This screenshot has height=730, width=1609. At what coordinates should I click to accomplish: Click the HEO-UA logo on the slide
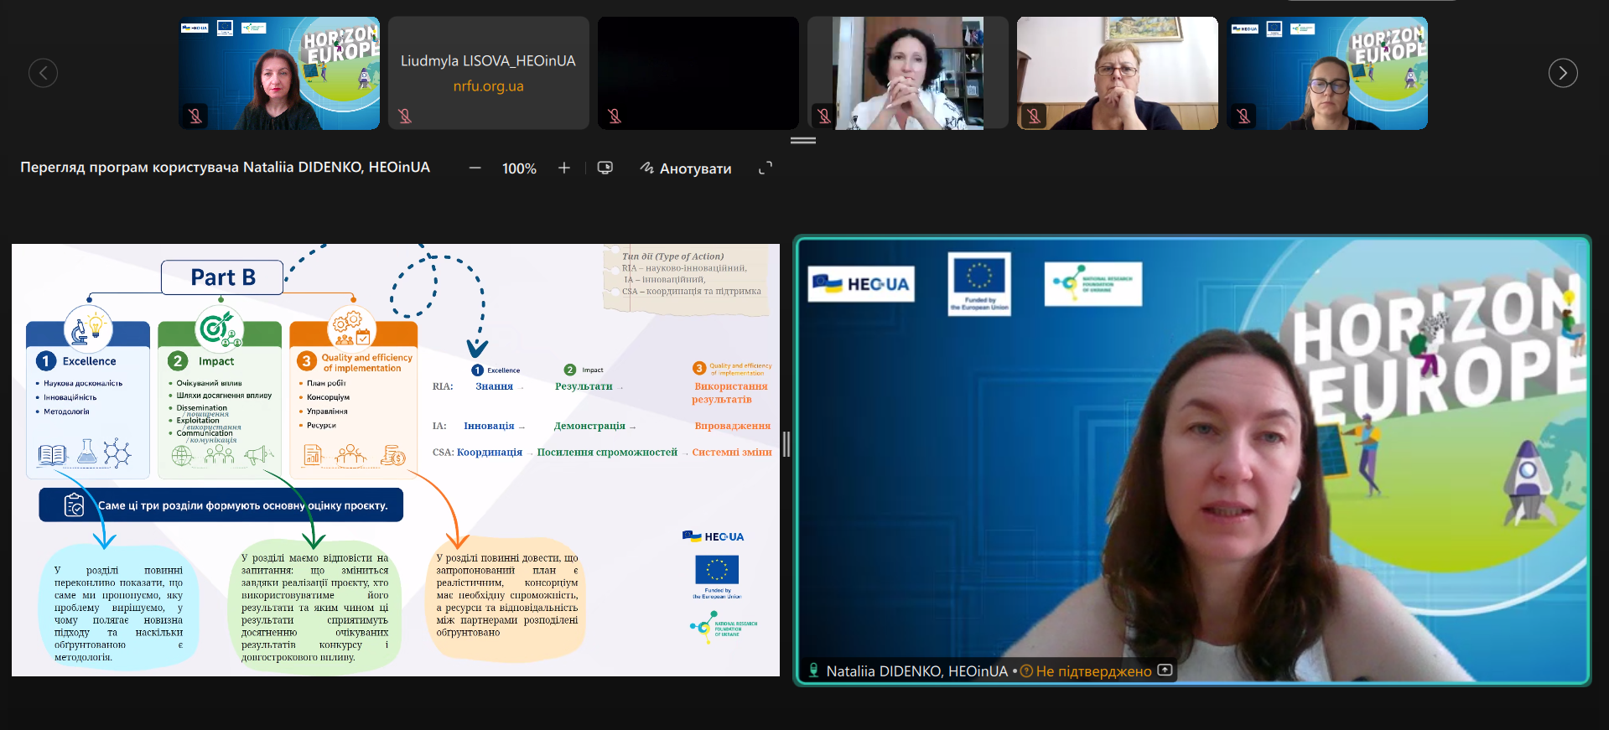point(714,536)
